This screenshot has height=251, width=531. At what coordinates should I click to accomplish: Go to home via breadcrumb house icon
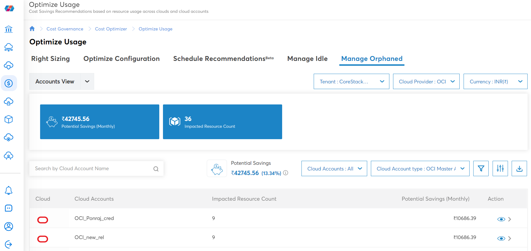pos(32,28)
